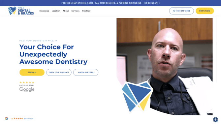The image size is (221, 124).
Task: Open the Insurance menu
Action: [x=44, y=11]
